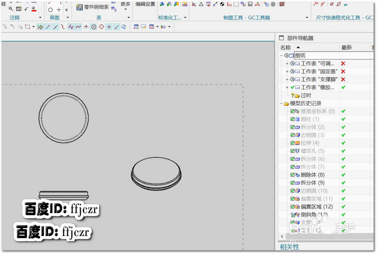Open the 零件明细表 parts list tool
377x253 pixels.
click(93, 7)
